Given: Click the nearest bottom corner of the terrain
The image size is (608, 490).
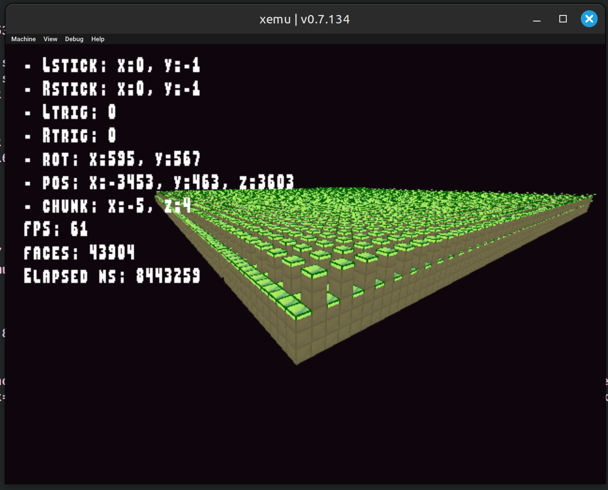Looking at the screenshot, I should pos(296,361).
